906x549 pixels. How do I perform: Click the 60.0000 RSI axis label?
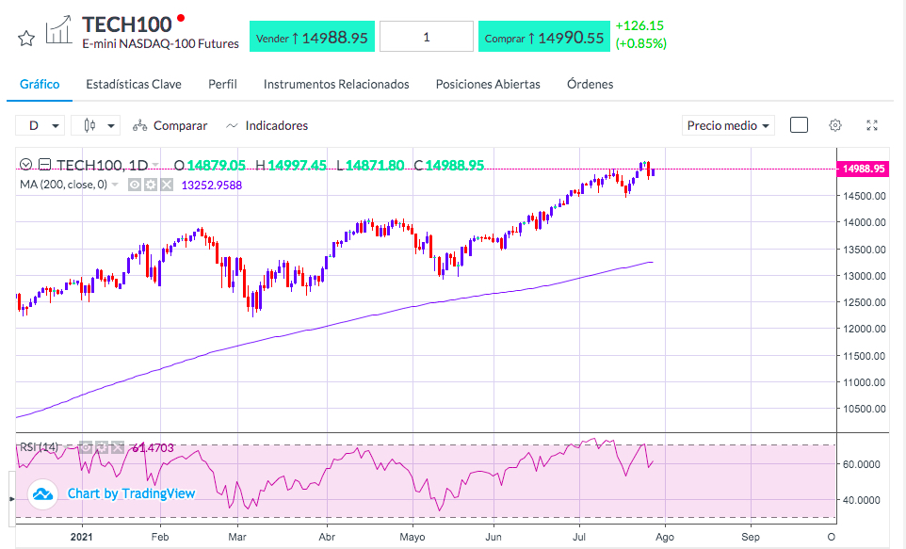pos(862,464)
